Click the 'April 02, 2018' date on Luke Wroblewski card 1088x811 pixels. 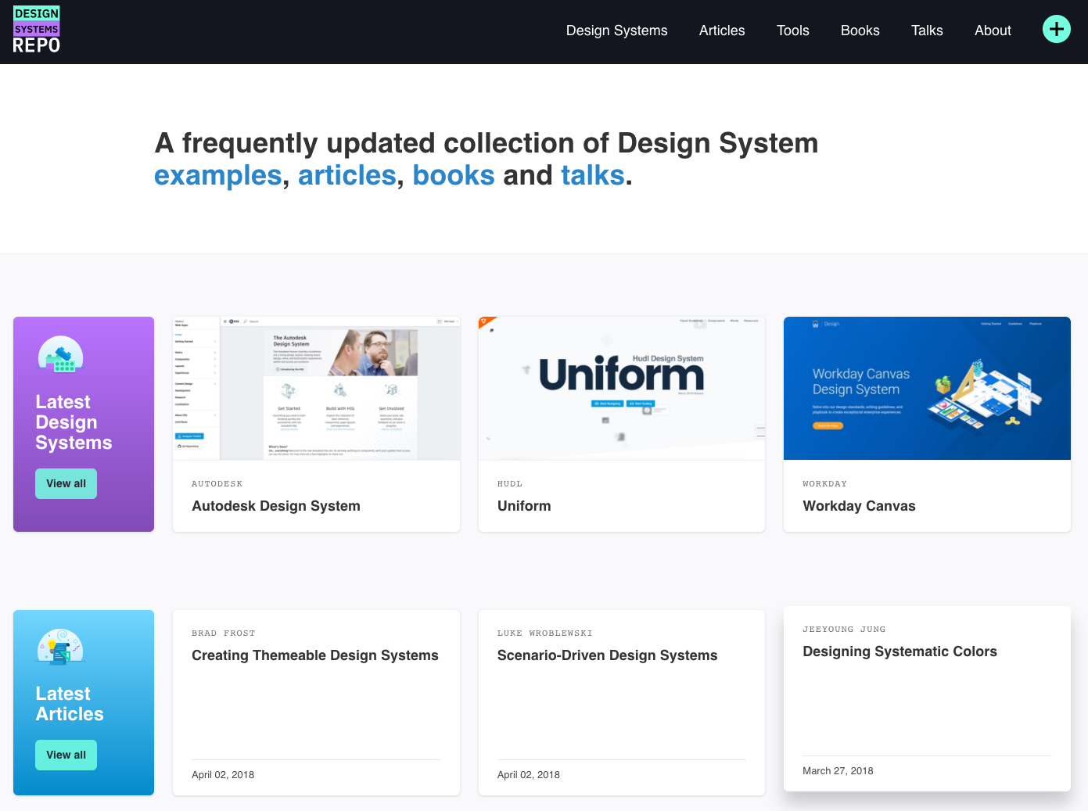point(529,775)
